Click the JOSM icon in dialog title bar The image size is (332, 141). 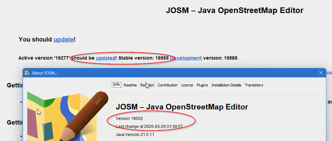(27, 73)
